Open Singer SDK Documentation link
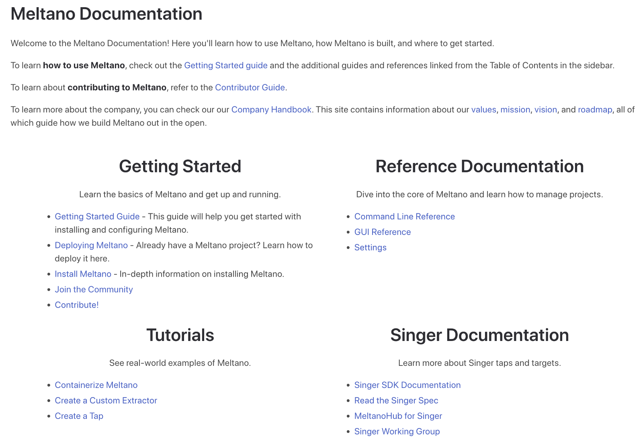This screenshot has width=643, height=447. [x=408, y=385]
